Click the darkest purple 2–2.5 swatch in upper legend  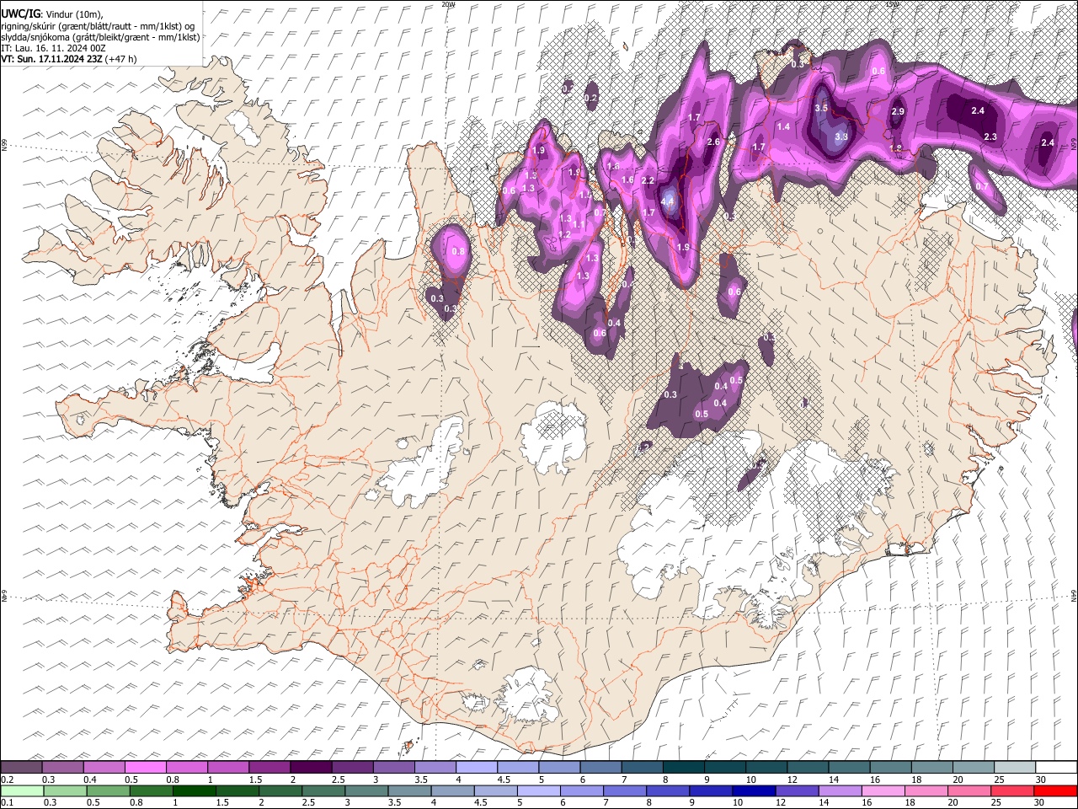pos(311,768)
